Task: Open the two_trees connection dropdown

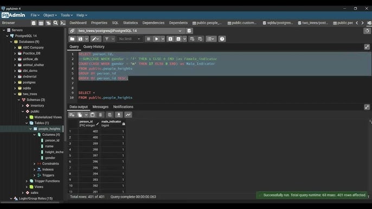Action: (180, 31)
